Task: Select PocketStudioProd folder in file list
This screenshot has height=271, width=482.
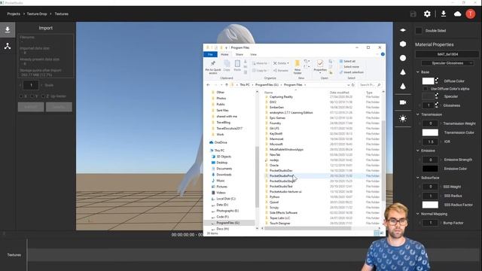Action: pos(281,175)
